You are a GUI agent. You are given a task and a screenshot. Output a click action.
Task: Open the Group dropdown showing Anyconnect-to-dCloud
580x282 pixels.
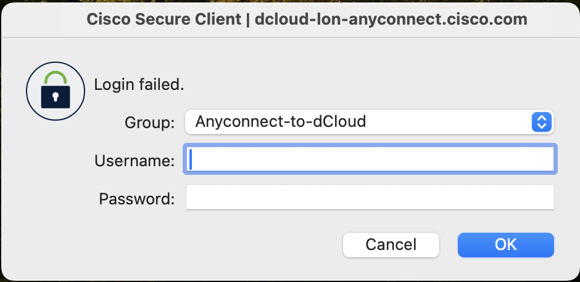[x=369, y=122]
